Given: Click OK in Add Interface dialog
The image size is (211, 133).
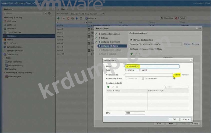Looking at the screenshot, I should point(174,119).
